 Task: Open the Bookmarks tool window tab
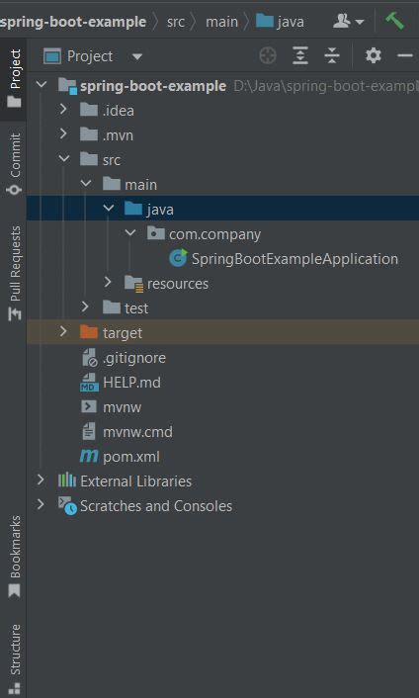coord(14,557)
